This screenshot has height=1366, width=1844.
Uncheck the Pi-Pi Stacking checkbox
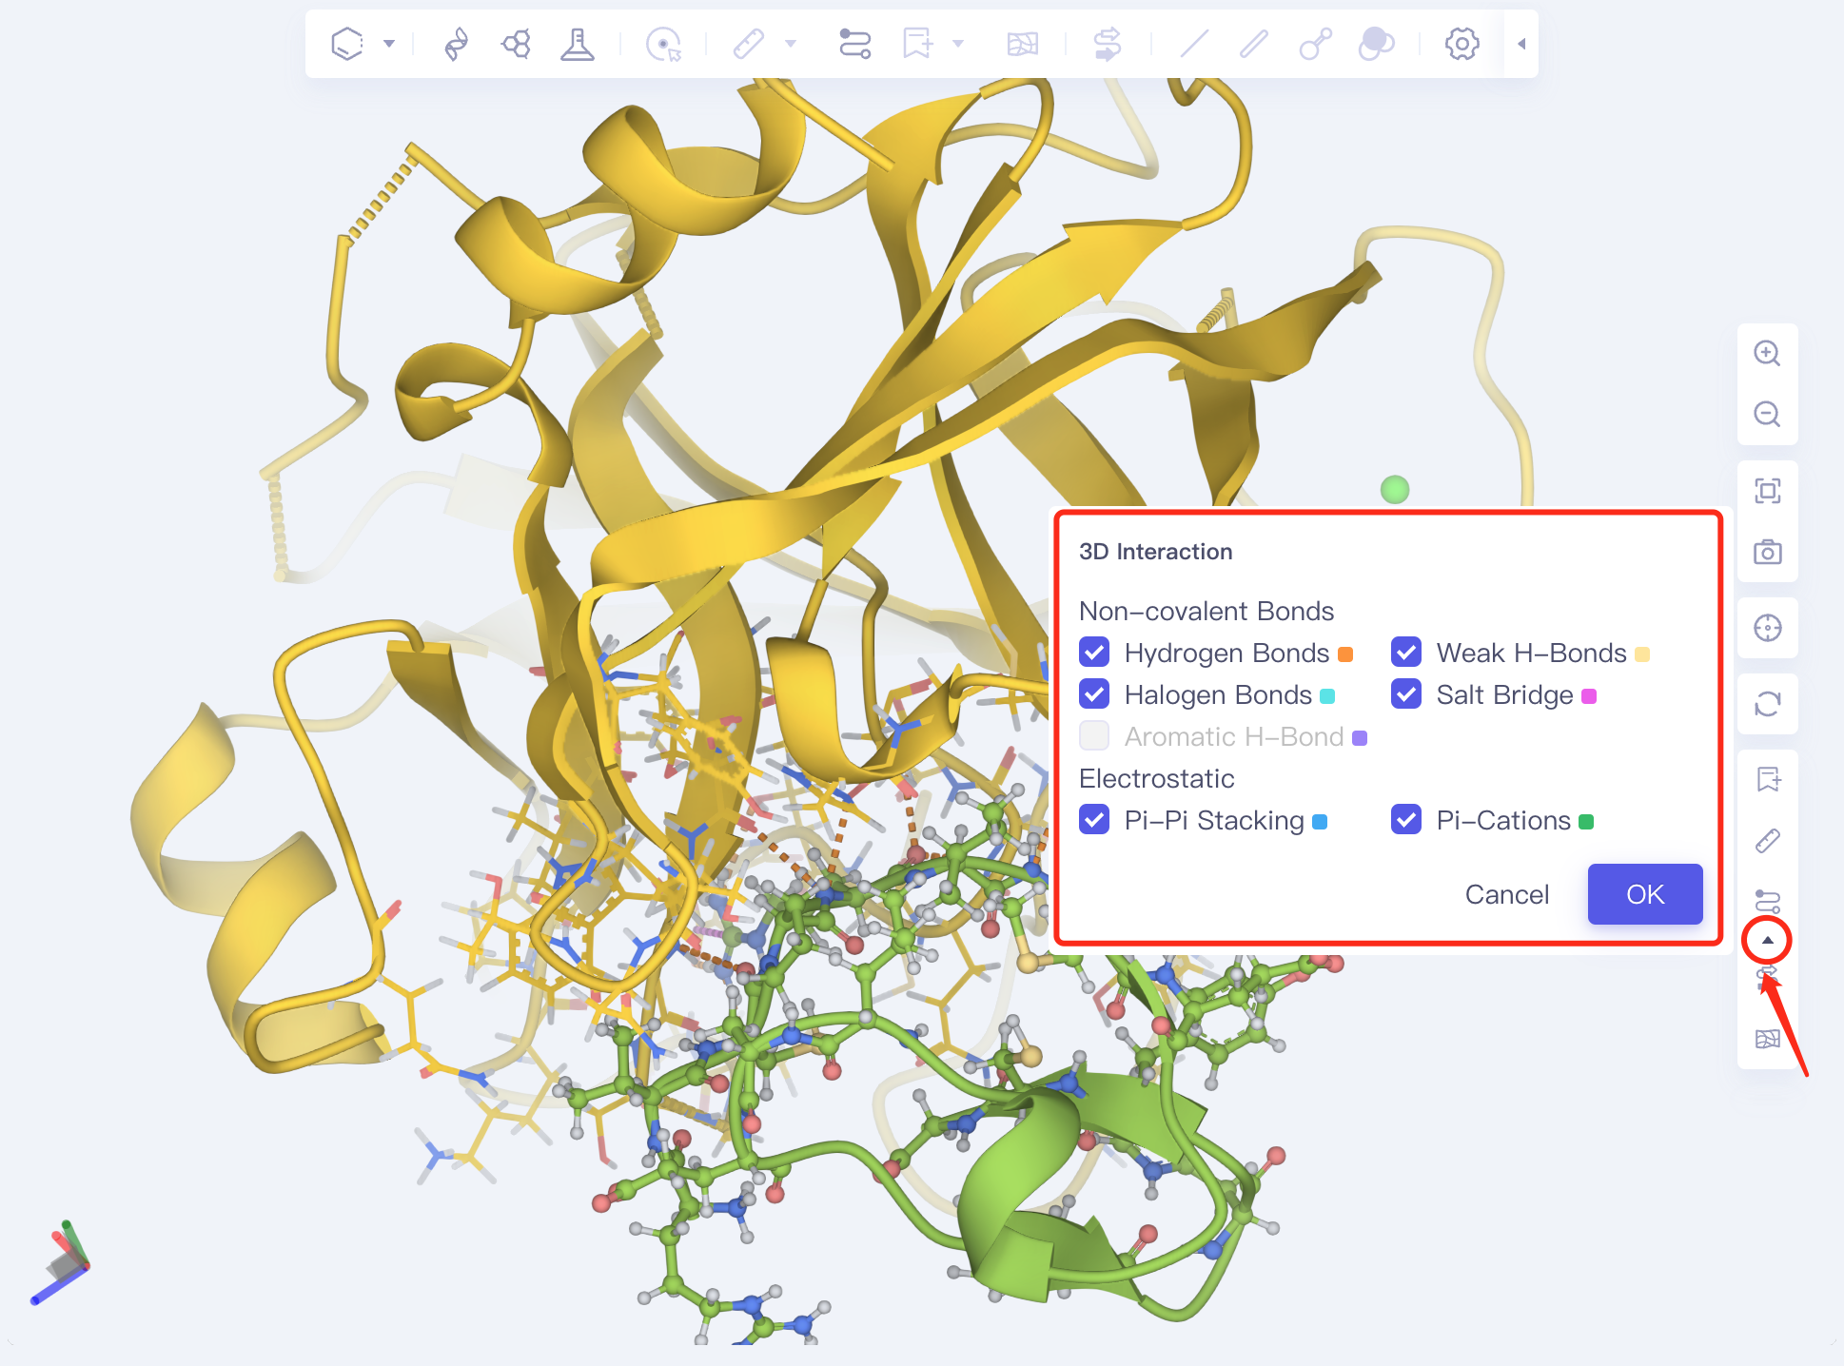click(1094, 820)
